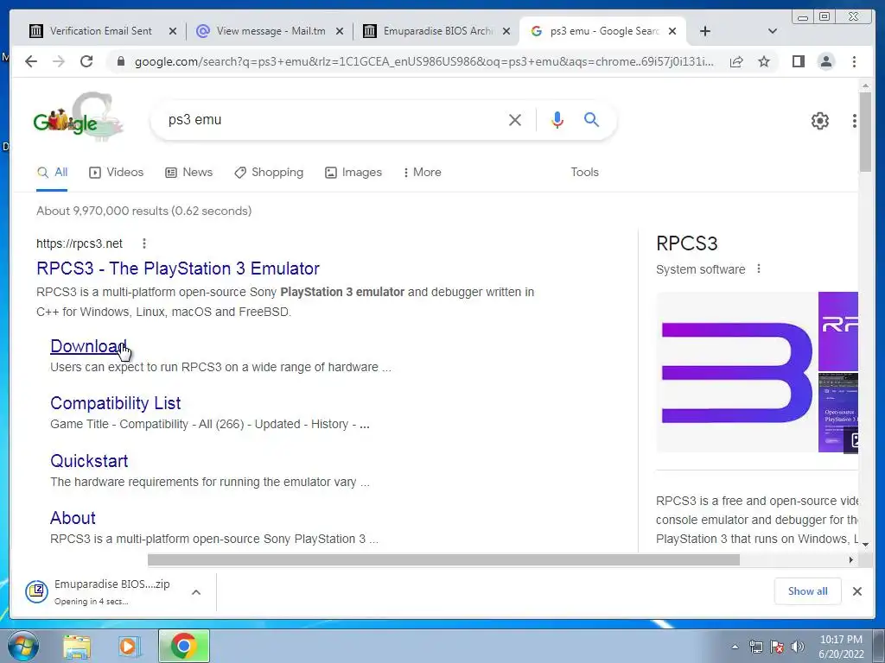Open the volume speaker tray icon
The image size is (885, 663).
point(797,647)
